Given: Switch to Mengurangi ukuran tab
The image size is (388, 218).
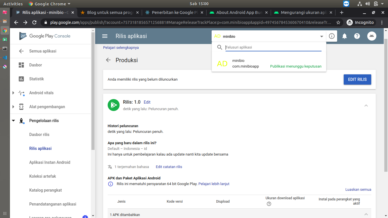Looking at the screenshot, I should click(303, 12).
